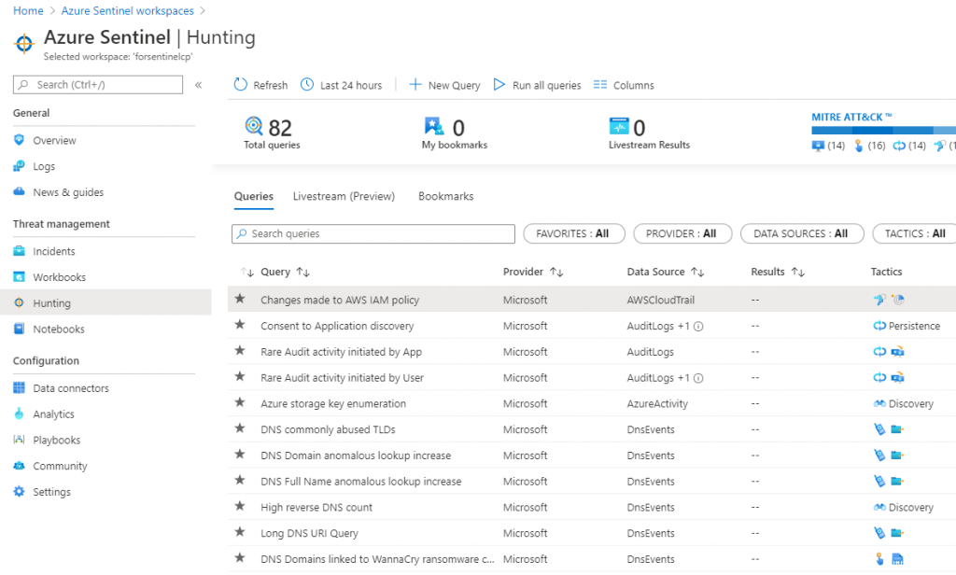This screenshot has width=956, height=575.
Task: Star the Consent to Application discovery query
Action: coord(240,325)
